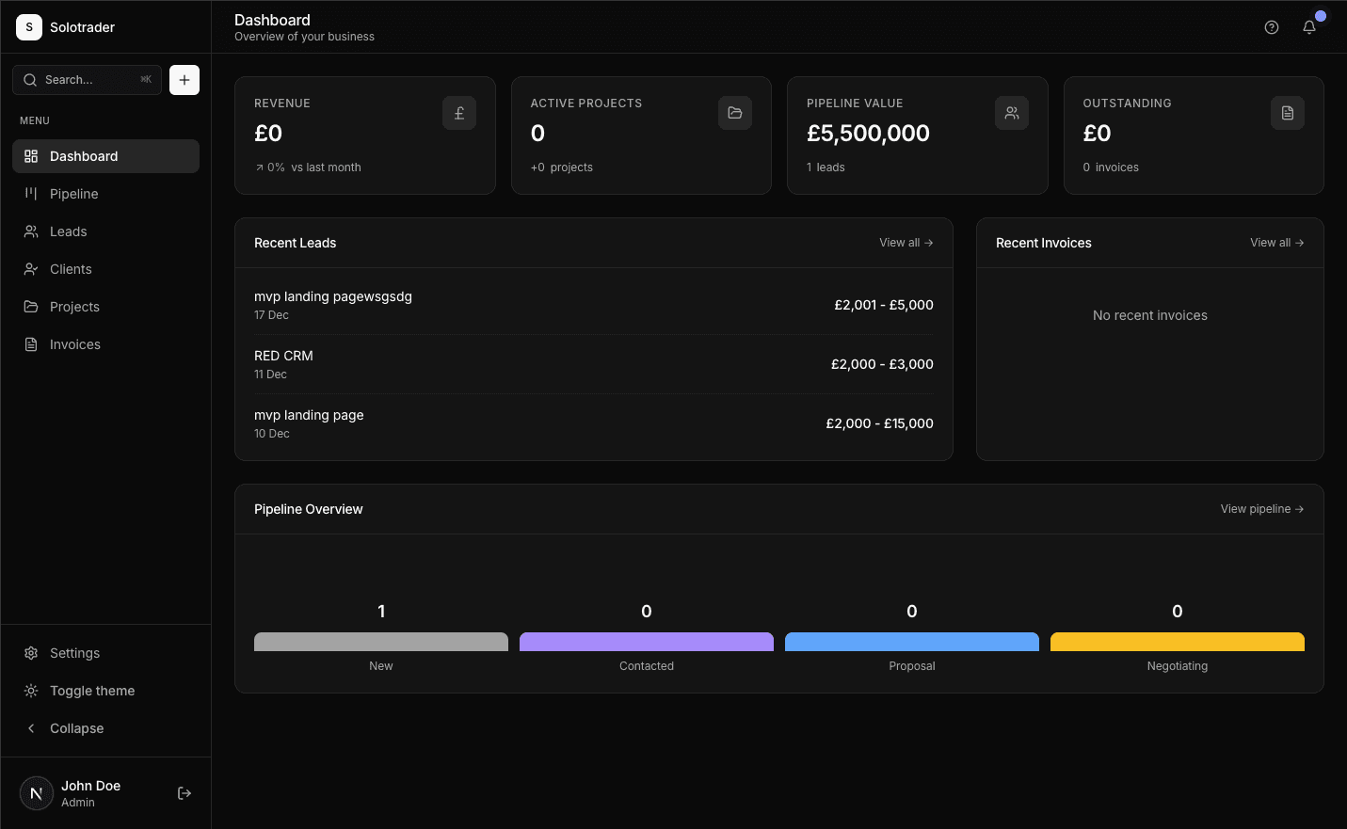Viewport: 1347px width, 829px height.
Task: Click the pound sign icon on Revenue card
Action: coord(459,112)
